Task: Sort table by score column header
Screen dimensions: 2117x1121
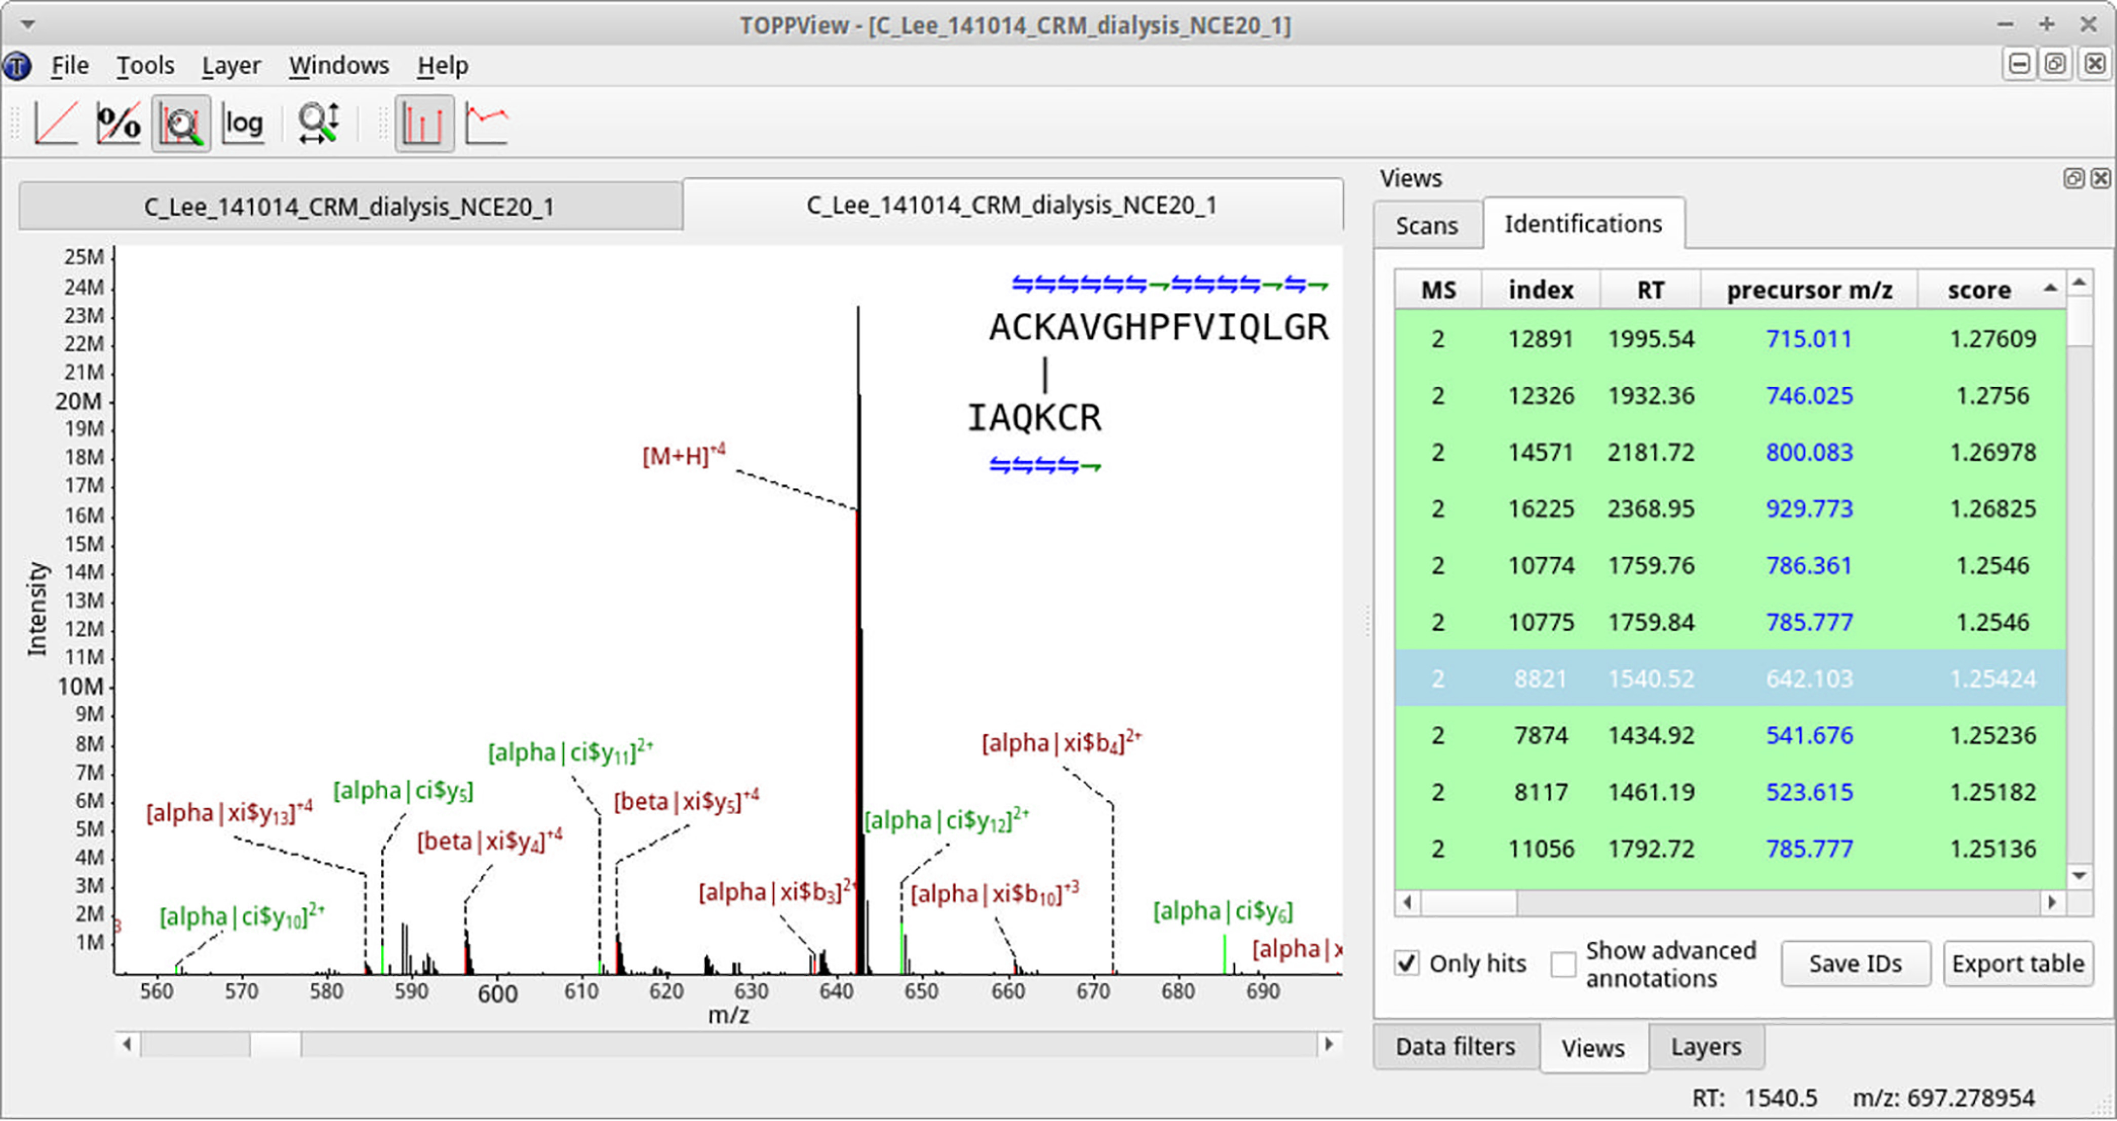Action: pos(1990,289)
